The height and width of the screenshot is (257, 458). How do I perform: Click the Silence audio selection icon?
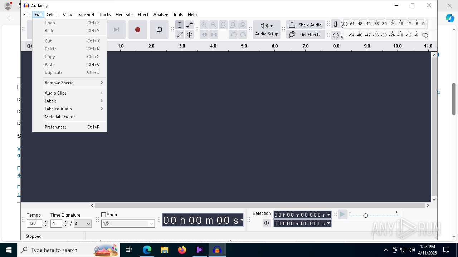tap(214, 35)
